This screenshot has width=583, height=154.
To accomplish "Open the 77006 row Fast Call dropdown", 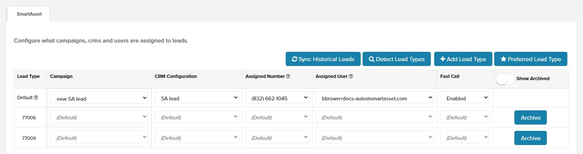I will (465, 117).
